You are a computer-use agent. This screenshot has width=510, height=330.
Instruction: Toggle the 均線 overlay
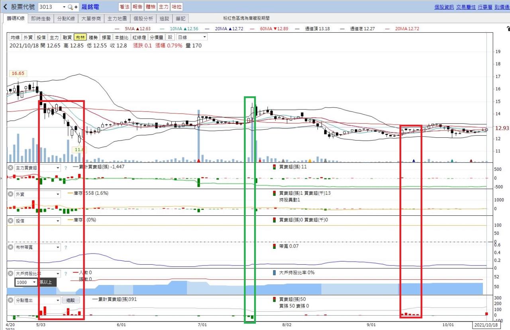click(x=15, y=37)
